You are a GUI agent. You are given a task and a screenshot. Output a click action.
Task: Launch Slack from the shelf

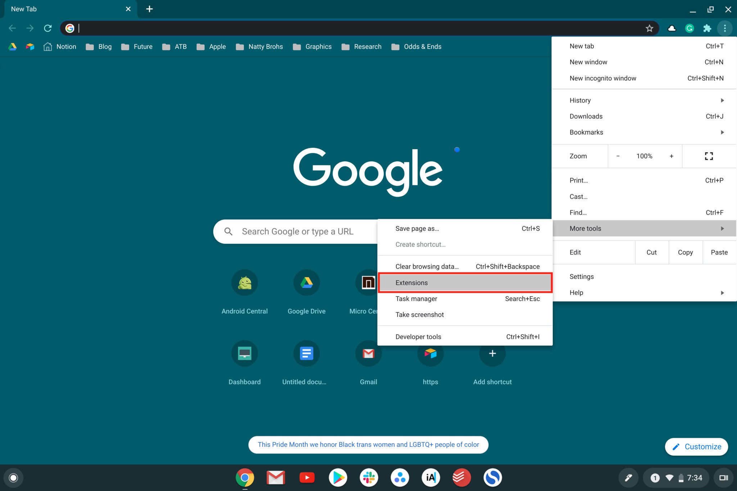pos(369,478)
